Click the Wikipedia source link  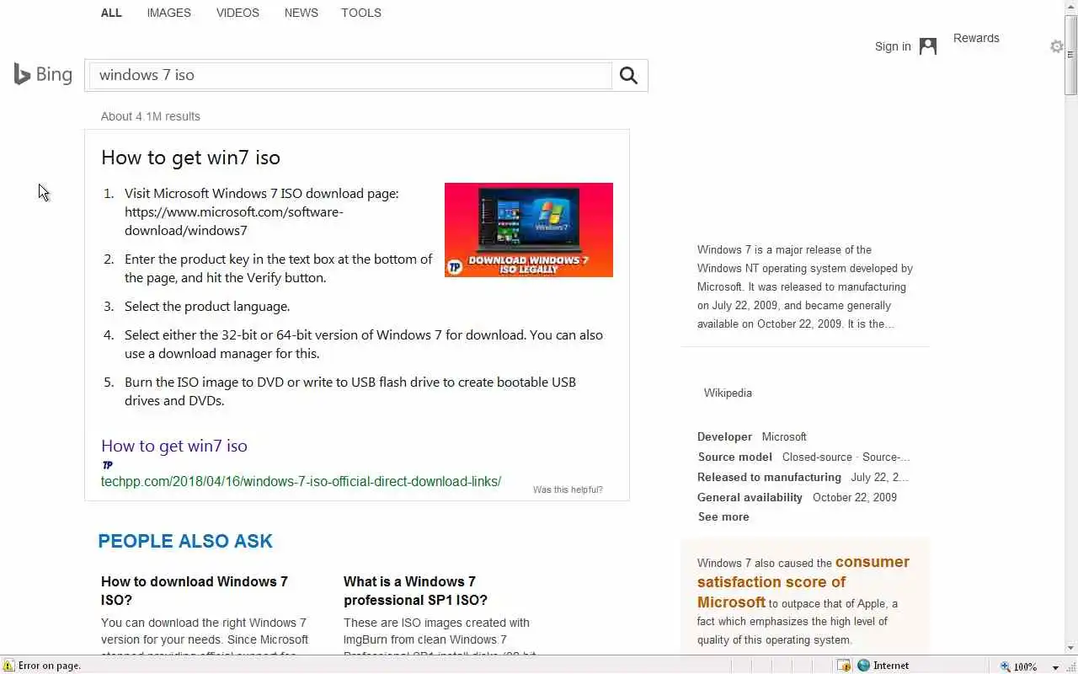click(728, 393)
